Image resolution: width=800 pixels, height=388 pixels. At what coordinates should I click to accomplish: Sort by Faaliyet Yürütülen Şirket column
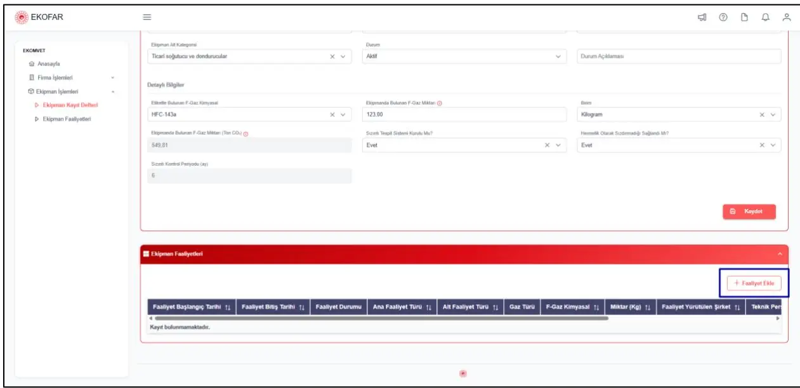tap(738, 307)
